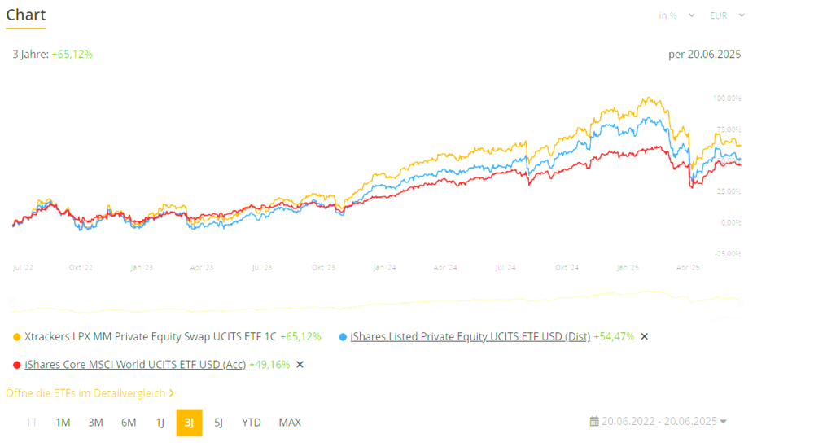Remove iShares Core MSCI World ETF from chart

point(300,365)
